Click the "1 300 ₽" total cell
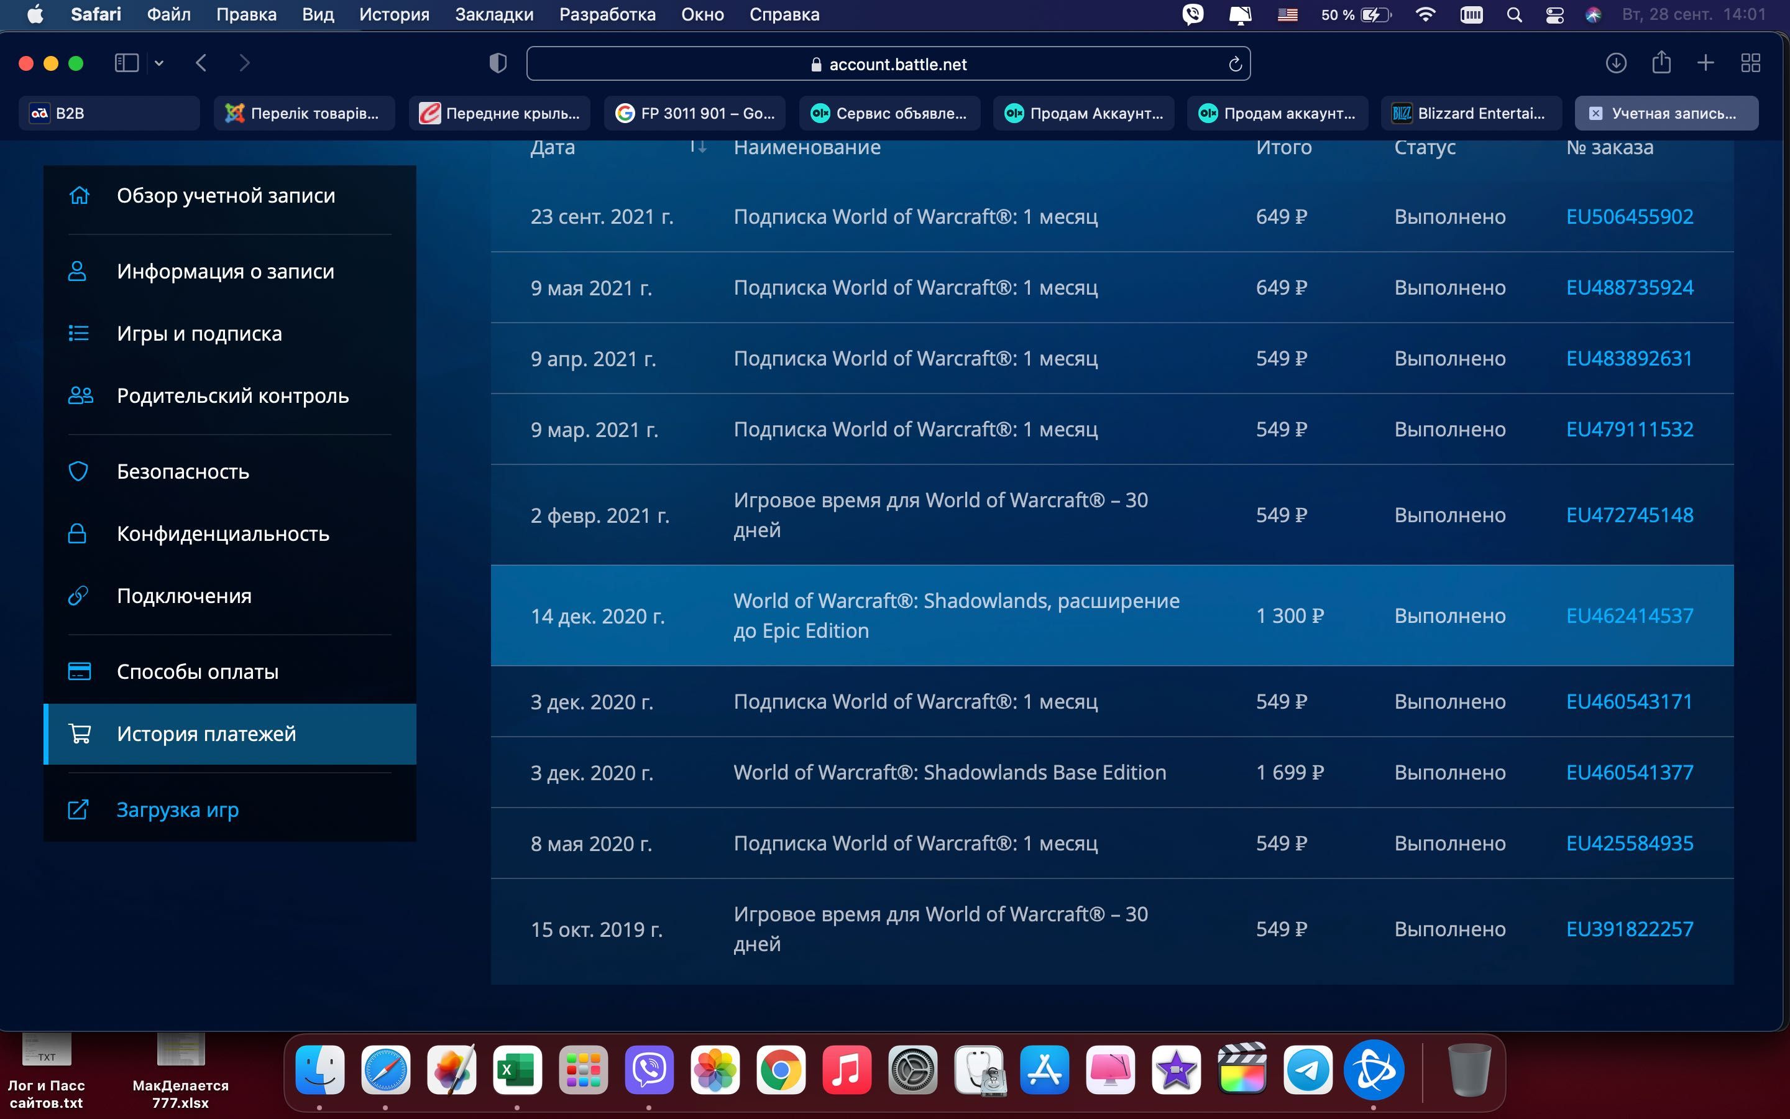1790x1119 pixels. 1290,615
